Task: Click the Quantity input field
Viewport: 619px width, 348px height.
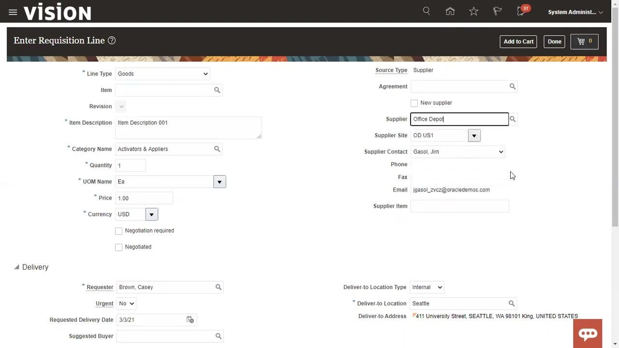Action: pyautogui.click(x=131, y=165)
